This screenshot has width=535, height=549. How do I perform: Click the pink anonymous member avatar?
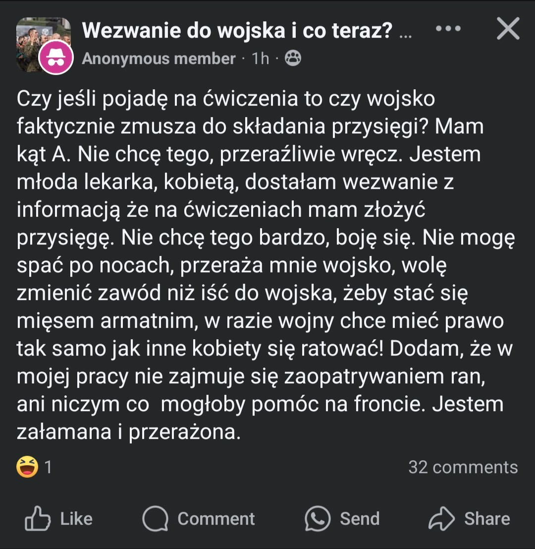pos(56,58)
